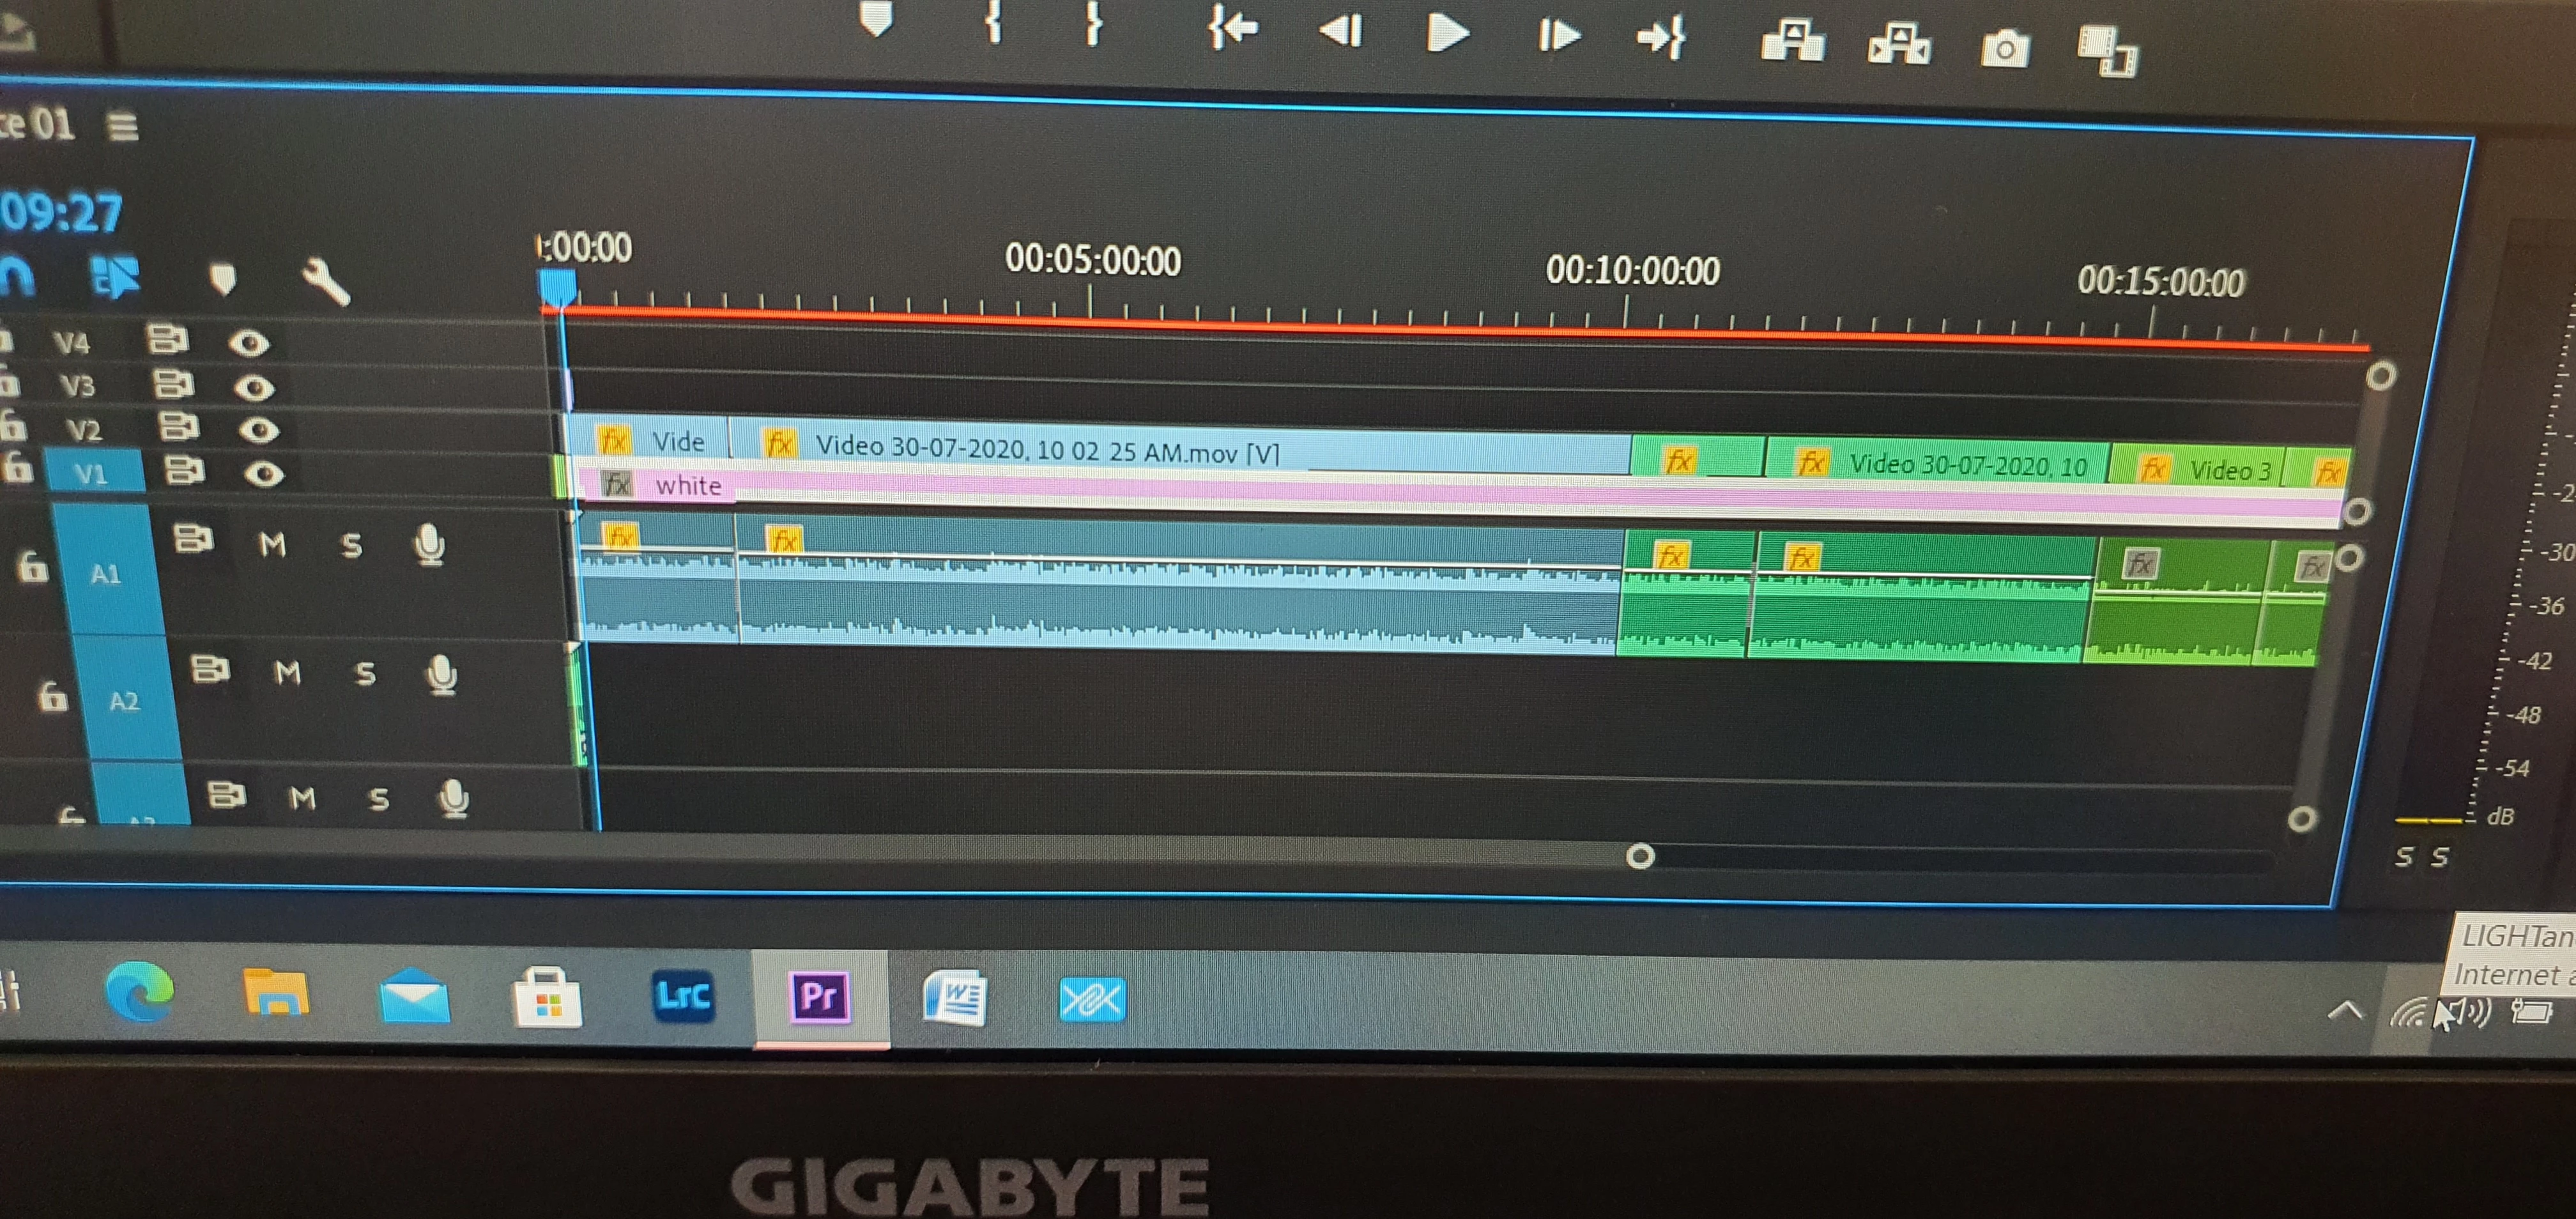Toggle V2 track output eye icon
The image size is (2576, 1219).
coord(259,430)
